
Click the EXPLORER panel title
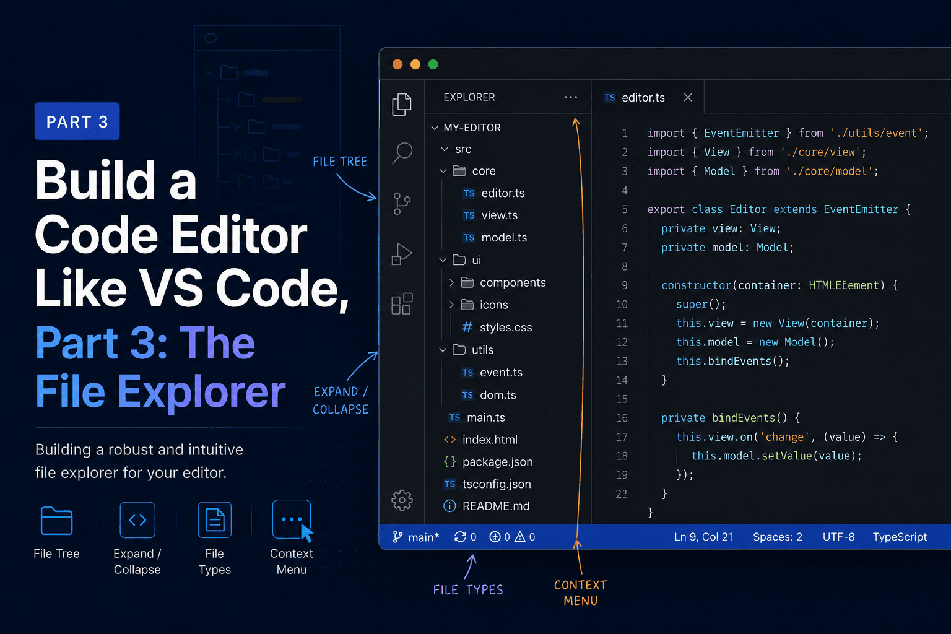pyautogui.click(x=469, y=97)
